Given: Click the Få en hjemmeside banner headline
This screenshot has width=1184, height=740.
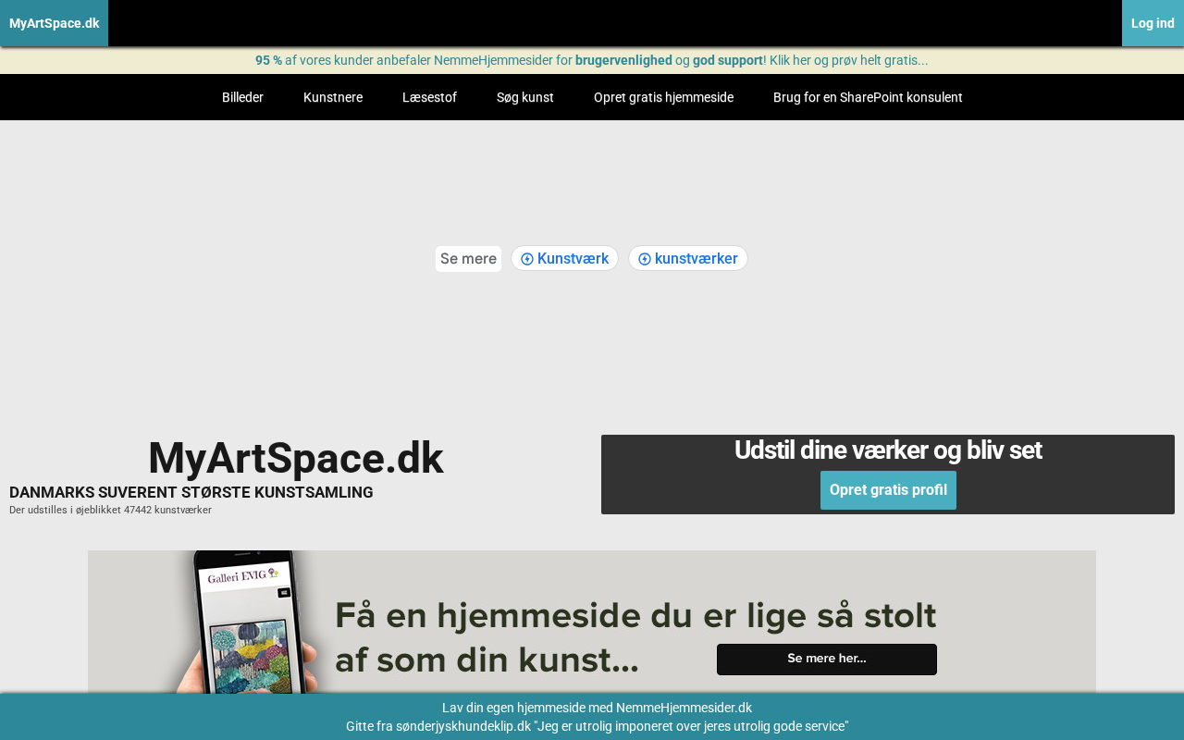Looking at the screenshot, I should 635,637.
